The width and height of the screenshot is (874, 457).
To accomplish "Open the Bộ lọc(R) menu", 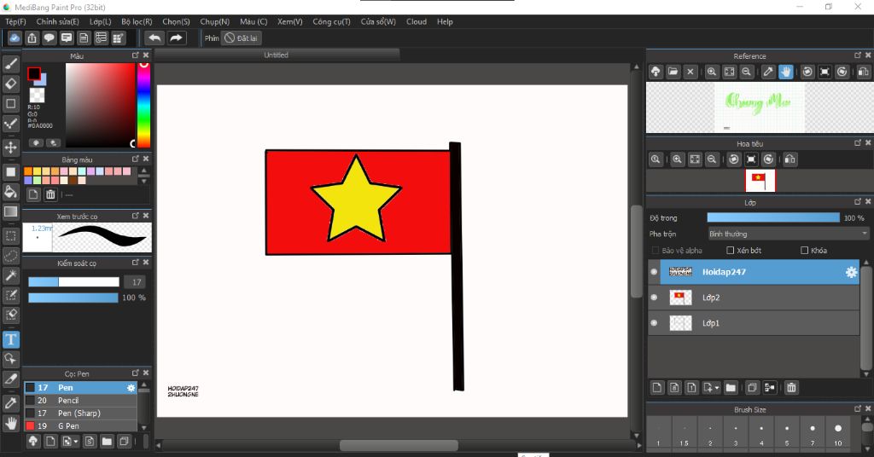I will pos(137,21).
